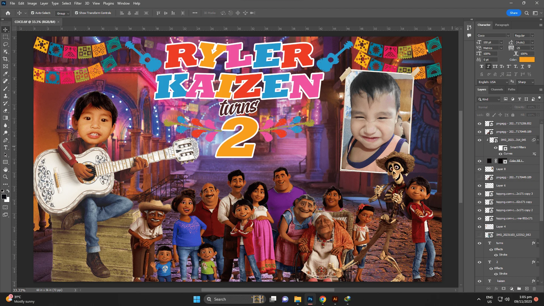Select the Zoom tool
This screenshot has width=544, height=306.
coord(5,177)
